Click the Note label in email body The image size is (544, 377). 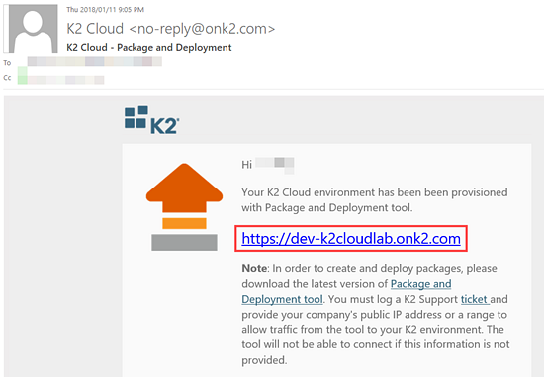pyautogui.click(x=254, y=269)
